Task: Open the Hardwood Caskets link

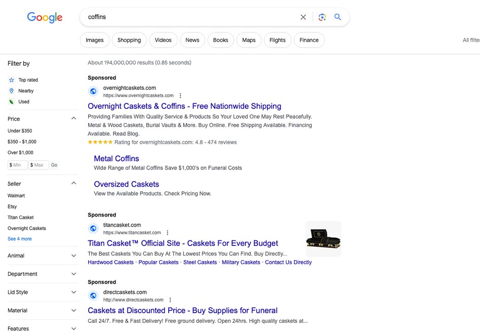Action: (x=110, y=262)
